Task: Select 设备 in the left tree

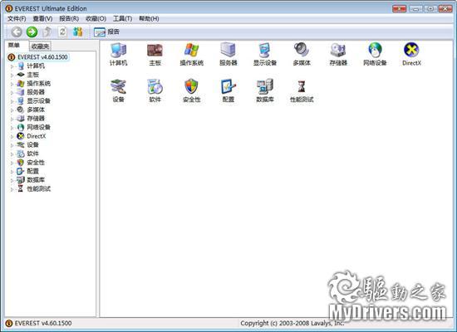Action: (x=32, y=144)
